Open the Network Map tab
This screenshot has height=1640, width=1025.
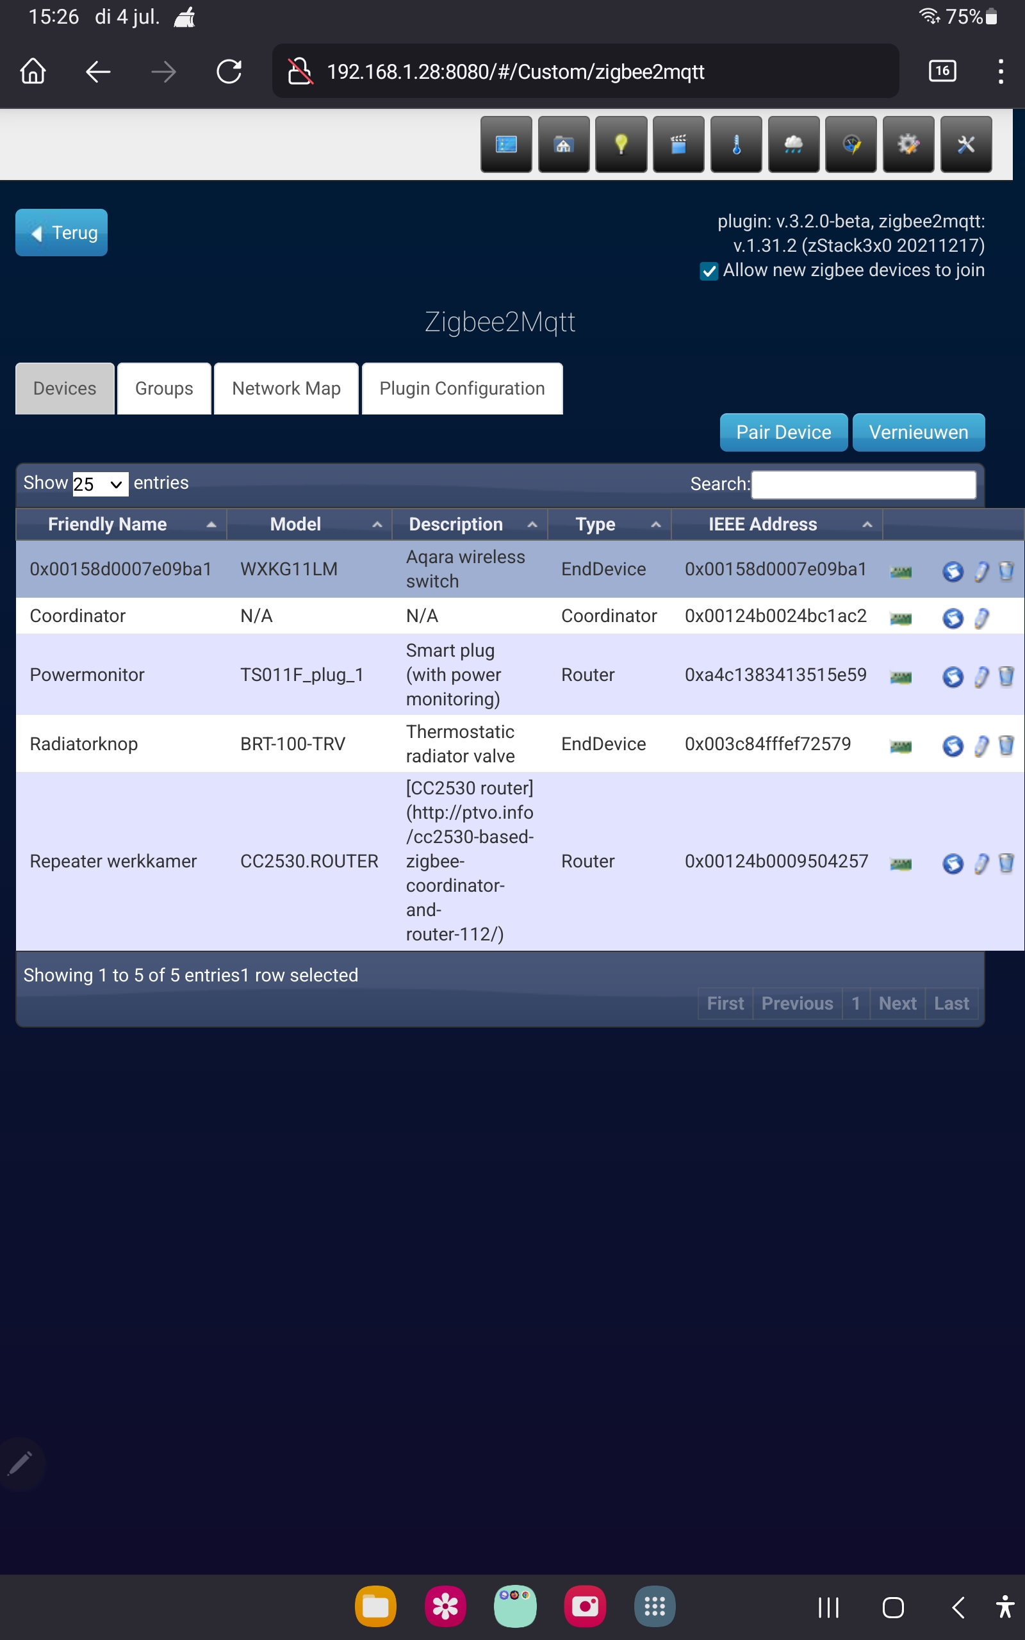[x=286, y=388]
